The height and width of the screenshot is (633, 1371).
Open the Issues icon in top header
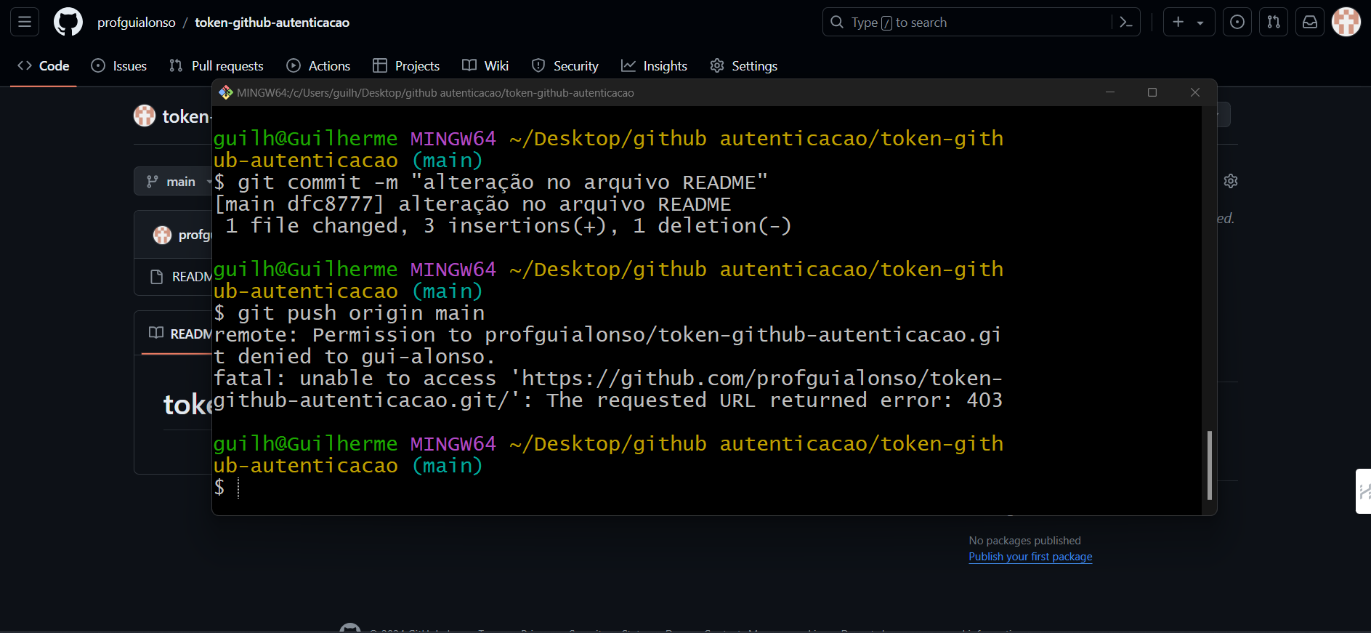coord(1237,23)
